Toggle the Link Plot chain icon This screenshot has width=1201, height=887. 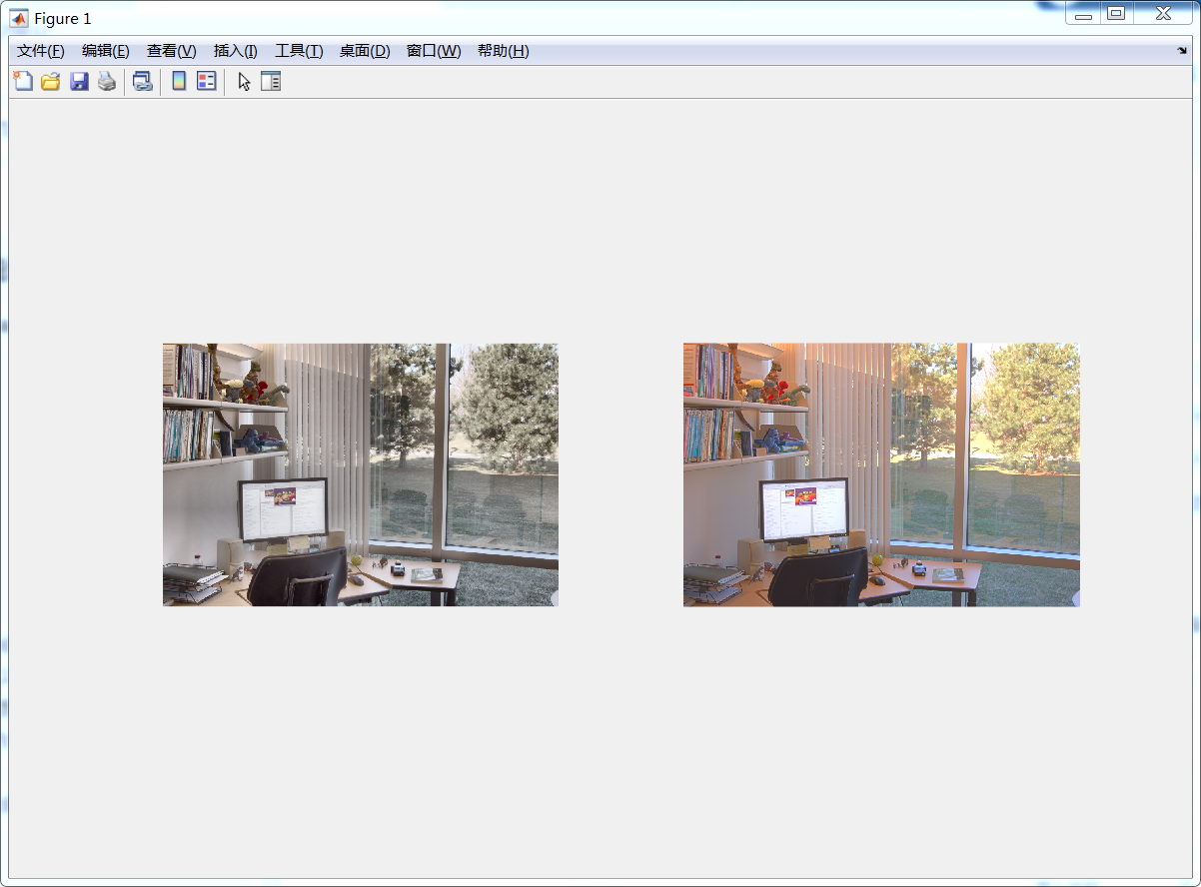point(143,82)
